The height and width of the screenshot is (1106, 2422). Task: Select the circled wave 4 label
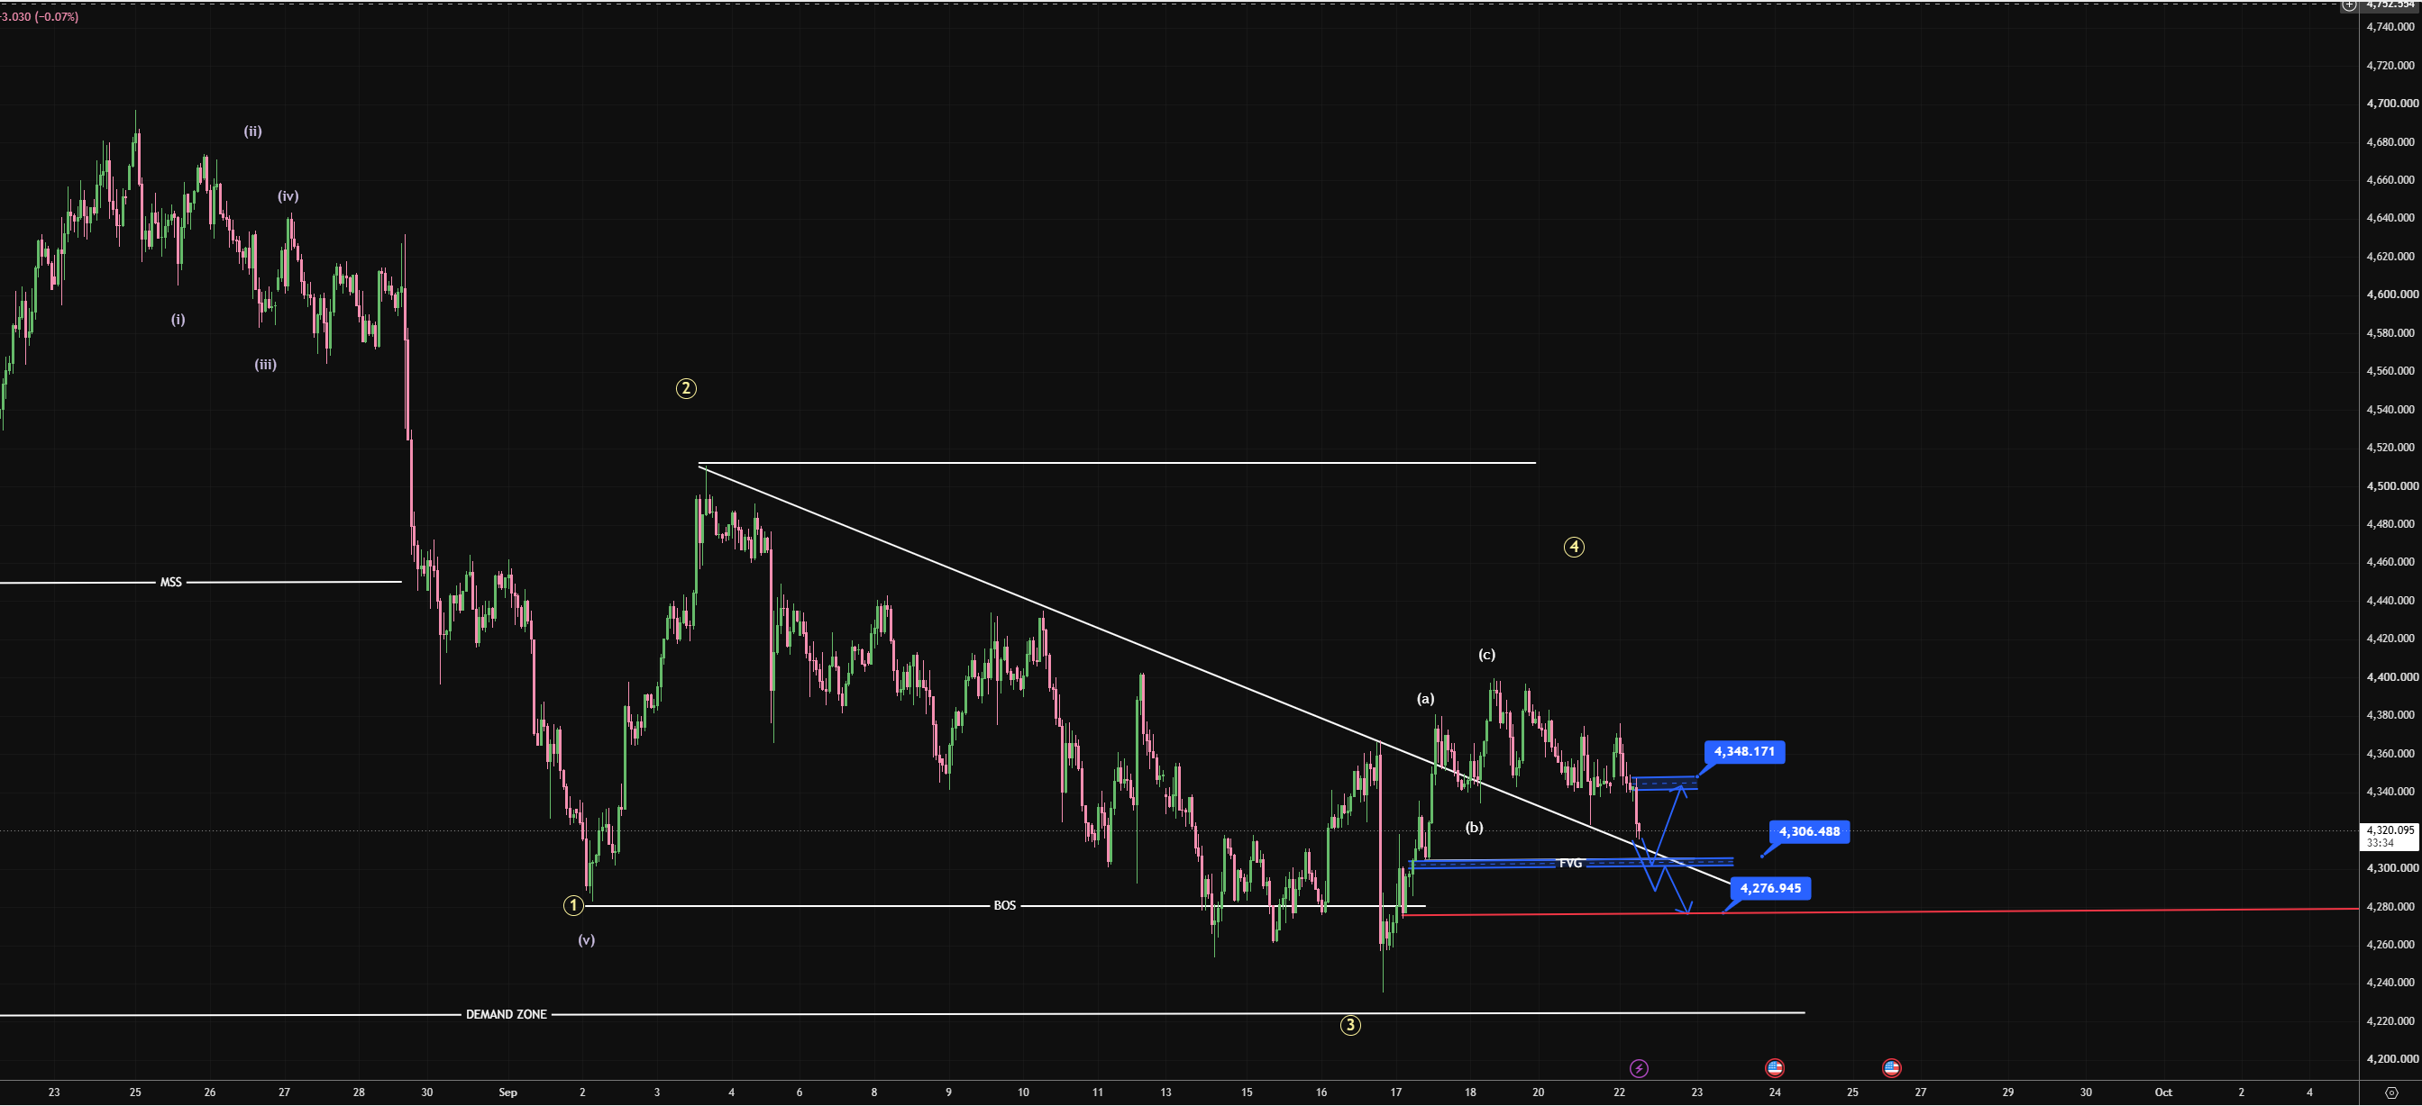[1574, 547]
